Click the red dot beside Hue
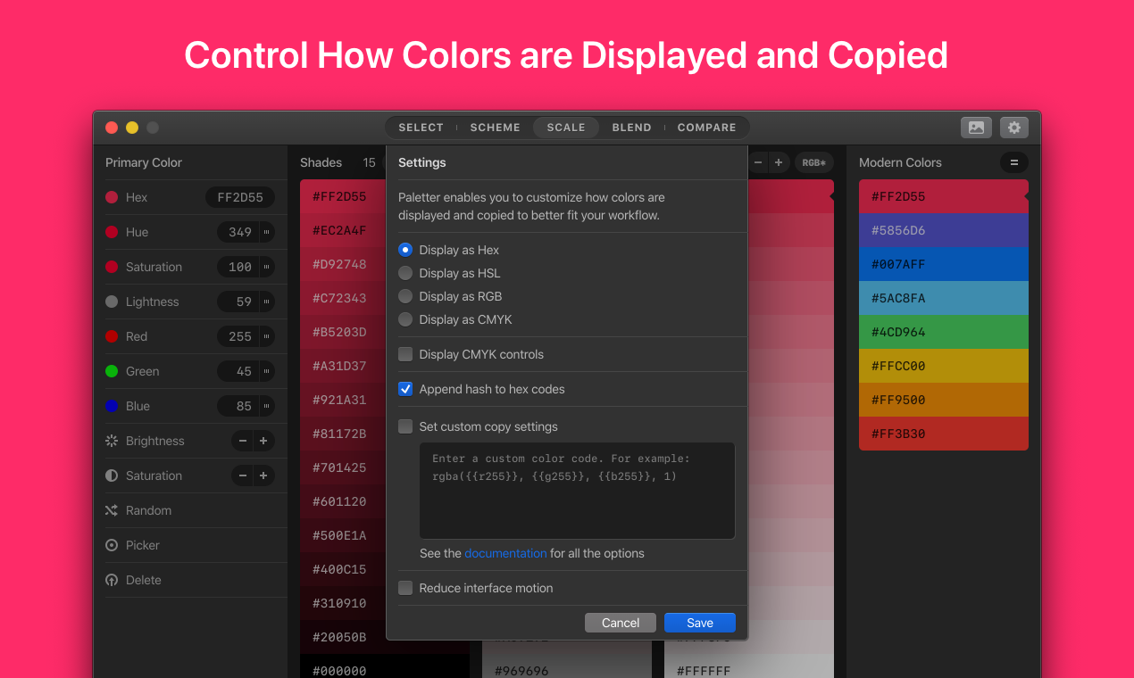Viewport: 1134px width, 678px height. click(x=112, y=232)
